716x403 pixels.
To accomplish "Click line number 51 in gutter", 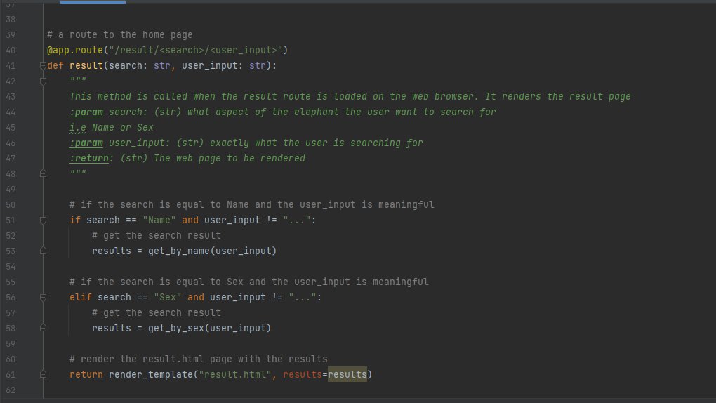I will (x=11, y=220).
